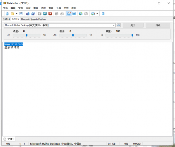175x147 pixels.
Task: Click the refresh icon beside voice dropdown
Action: pos(119,25)
